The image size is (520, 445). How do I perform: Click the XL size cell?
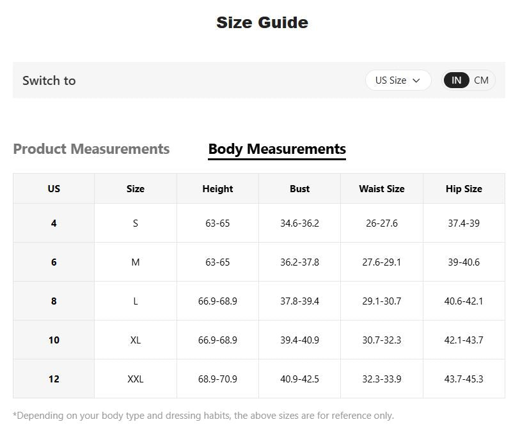click(136, 340)
